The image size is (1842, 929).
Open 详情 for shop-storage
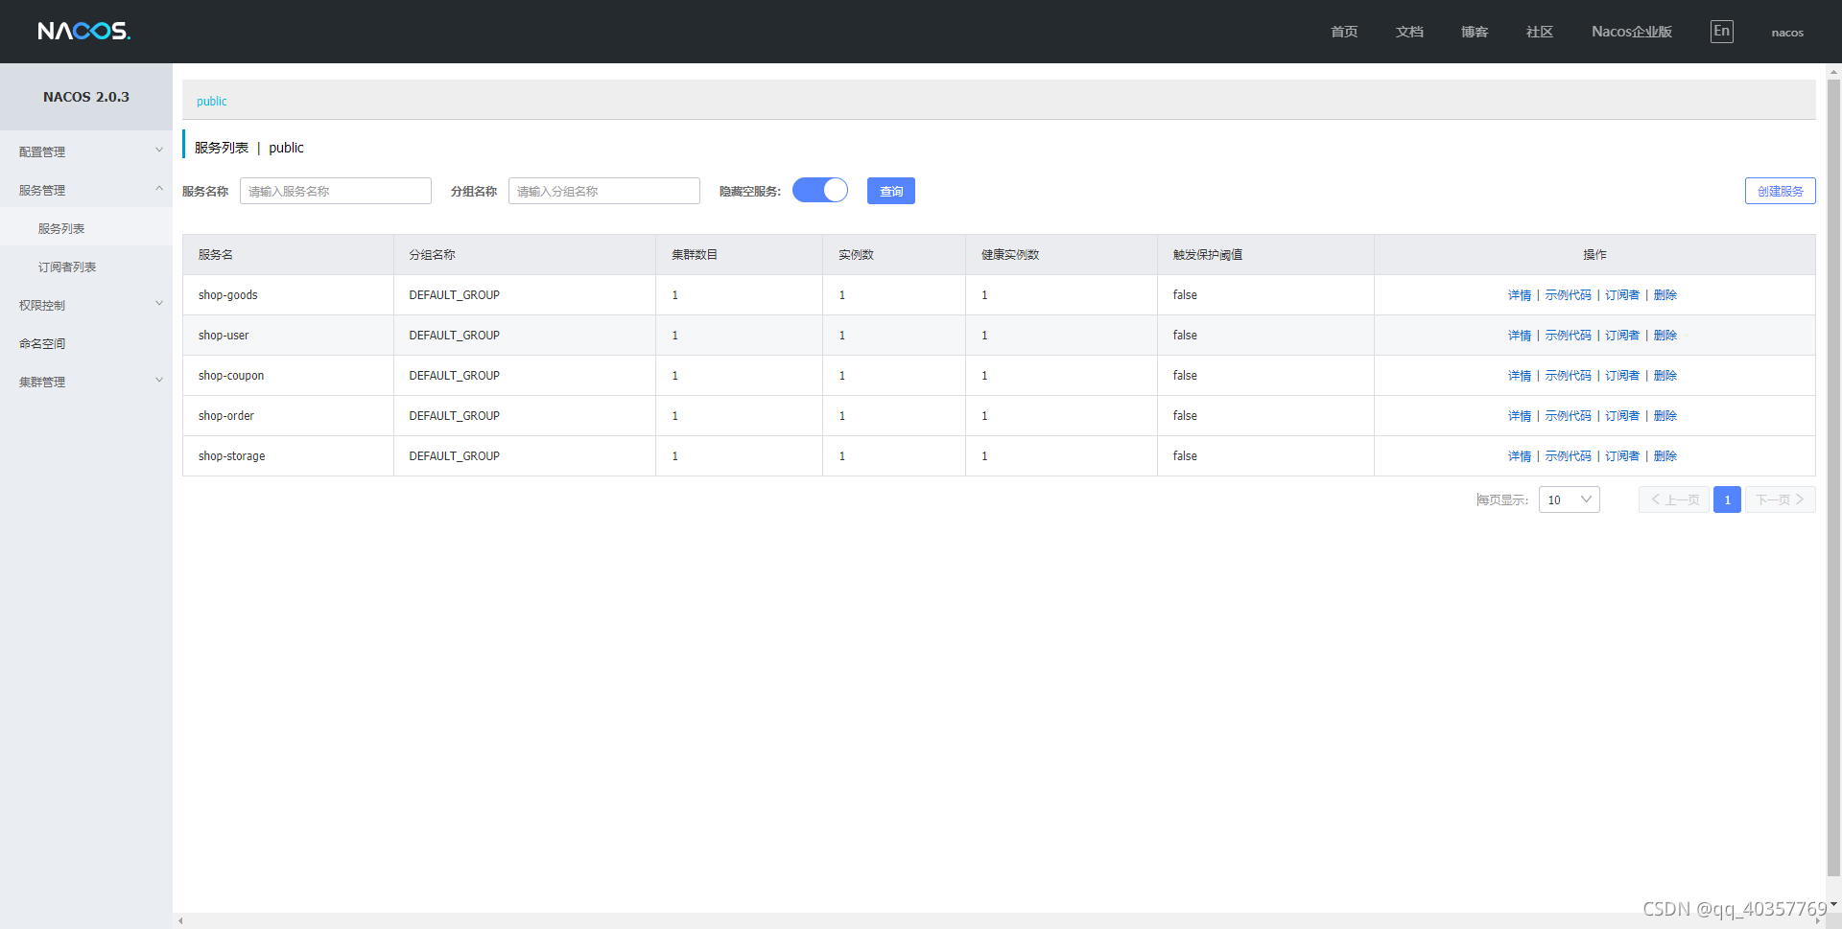click(x=1520, y=456)
